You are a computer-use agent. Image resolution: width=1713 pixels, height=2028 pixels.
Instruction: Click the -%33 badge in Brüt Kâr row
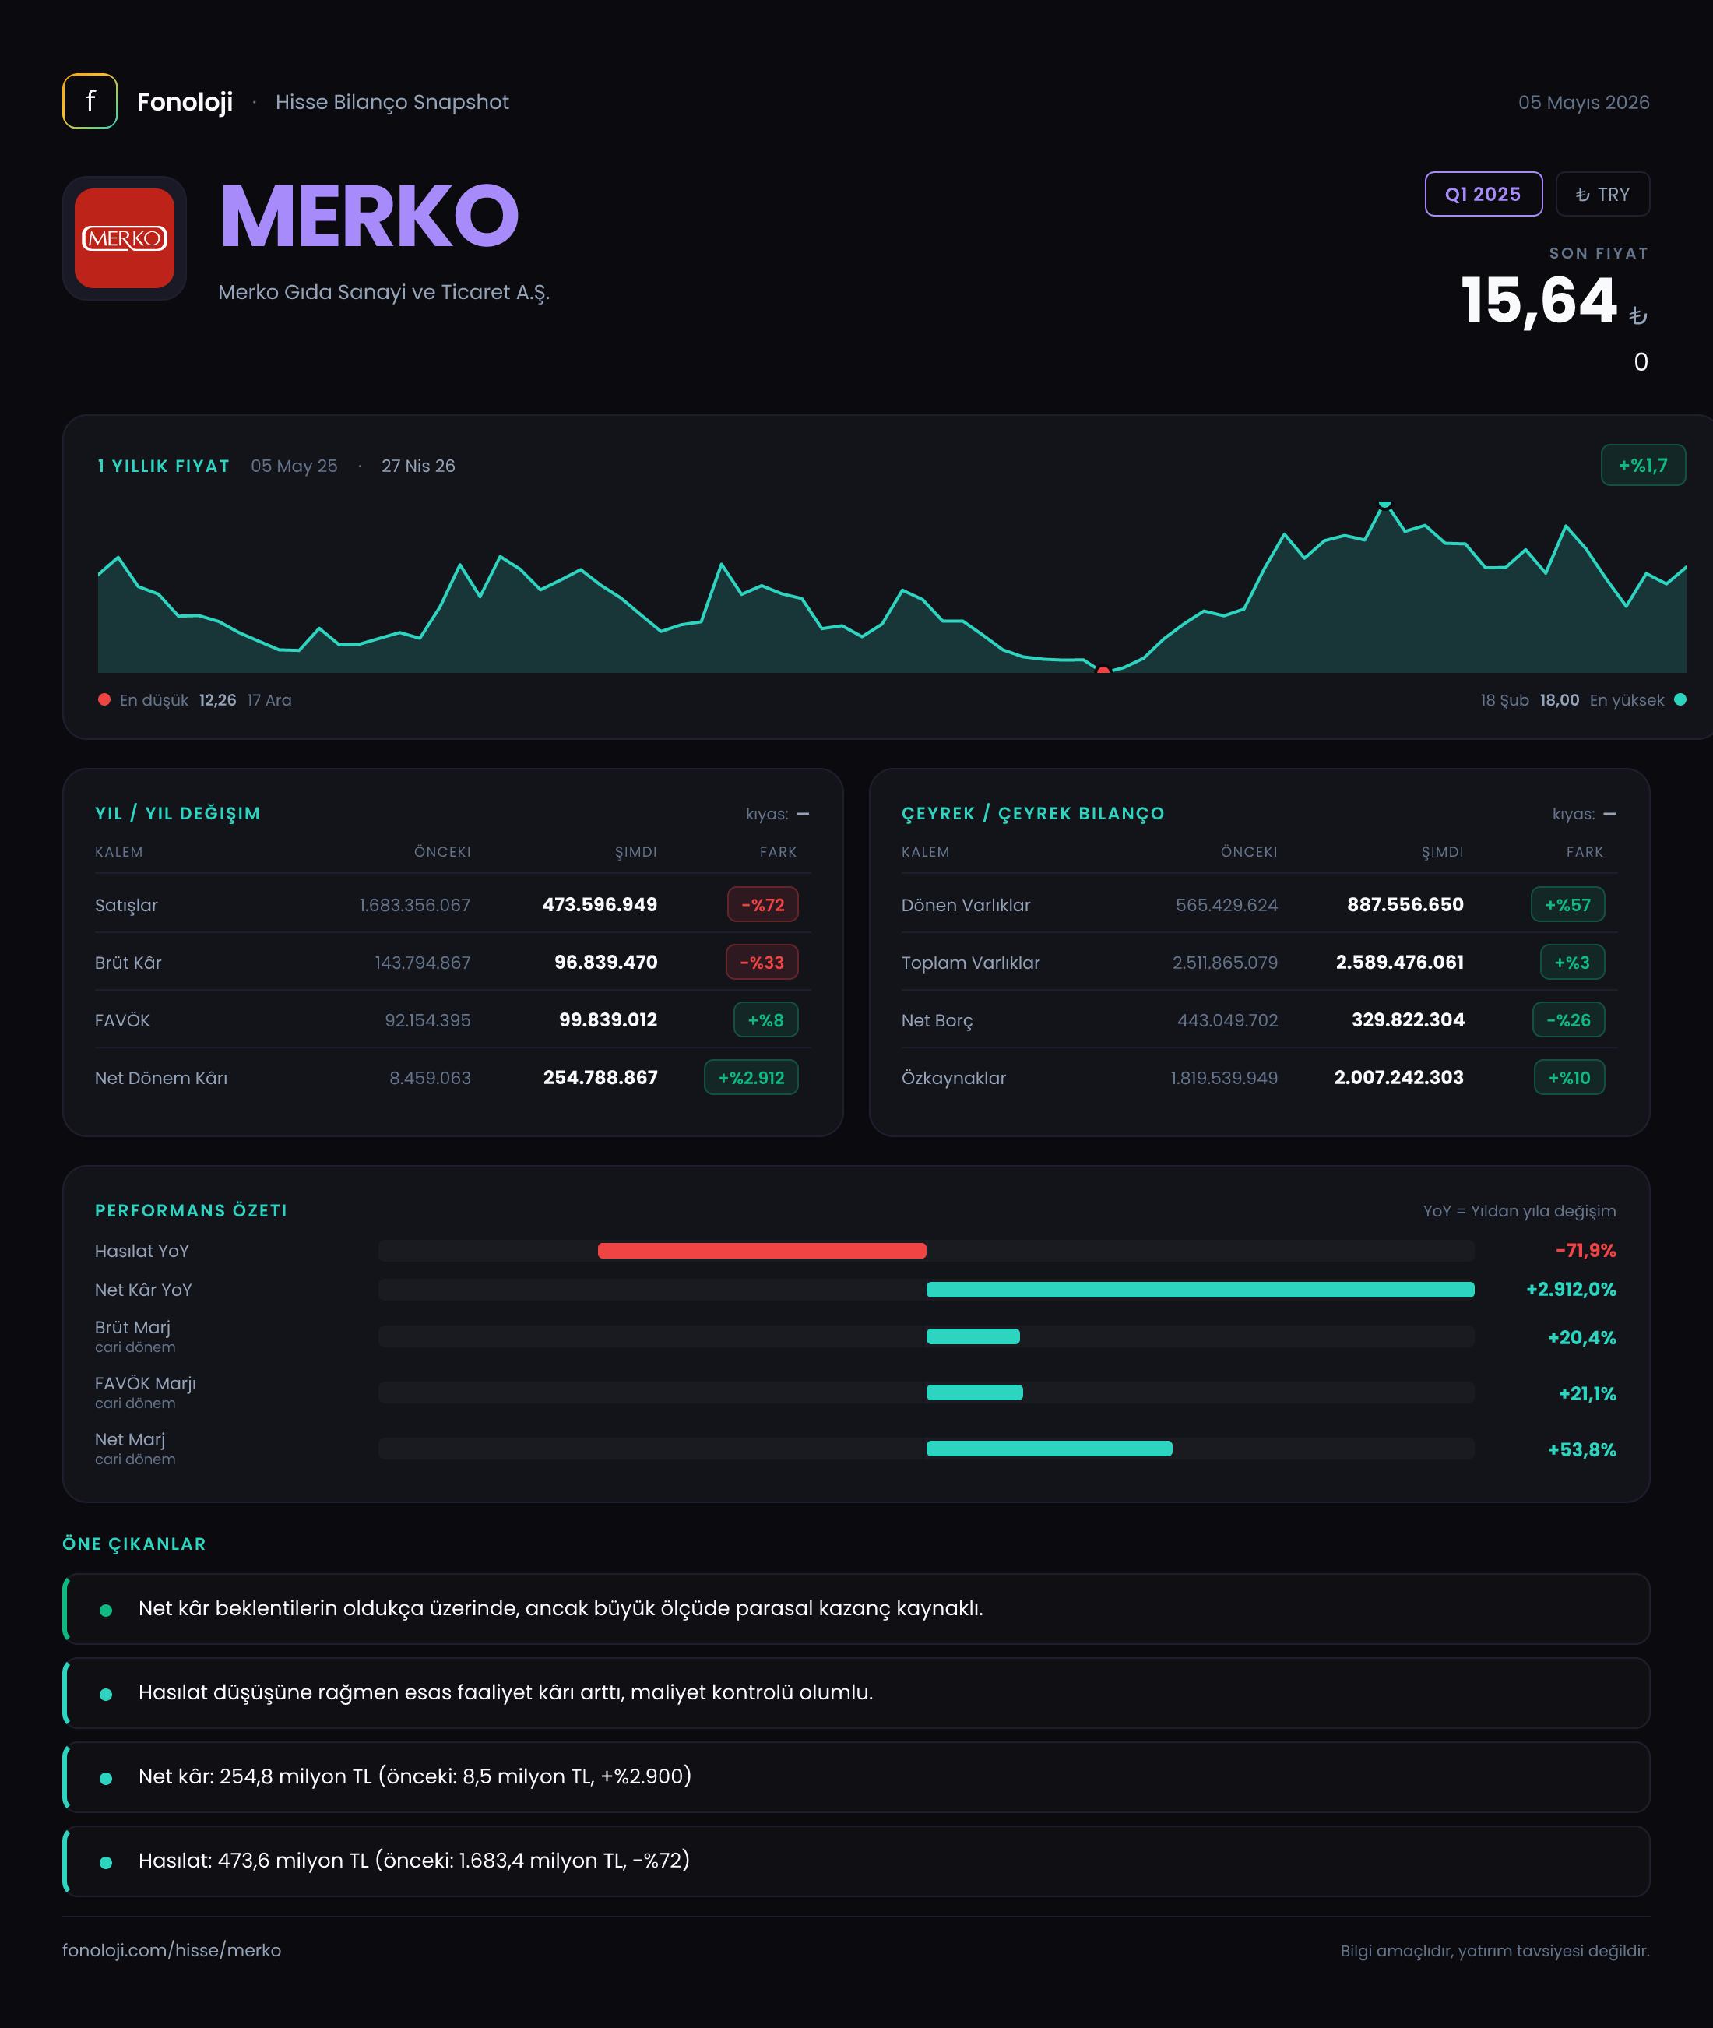point(762,963)
